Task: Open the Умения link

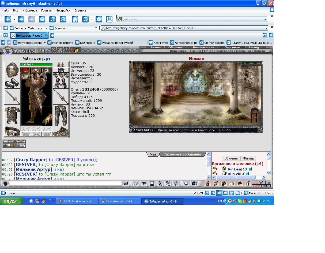Action: (195, 51)
